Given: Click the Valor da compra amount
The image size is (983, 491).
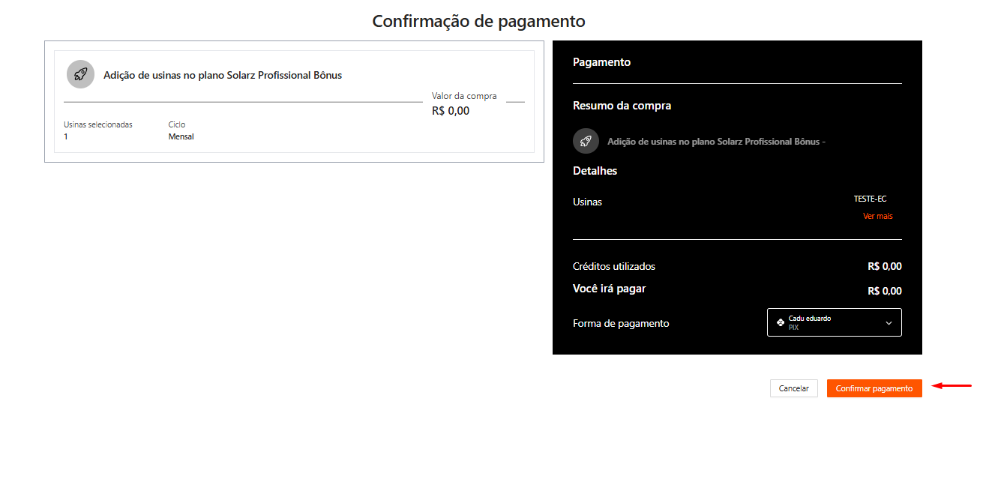Looking at the screenshot, I should pyautogui.click(x=451, y=111).
